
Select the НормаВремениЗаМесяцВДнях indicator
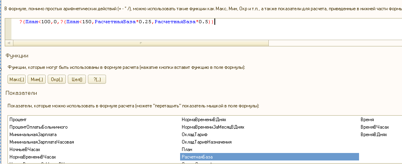point(213,127)
